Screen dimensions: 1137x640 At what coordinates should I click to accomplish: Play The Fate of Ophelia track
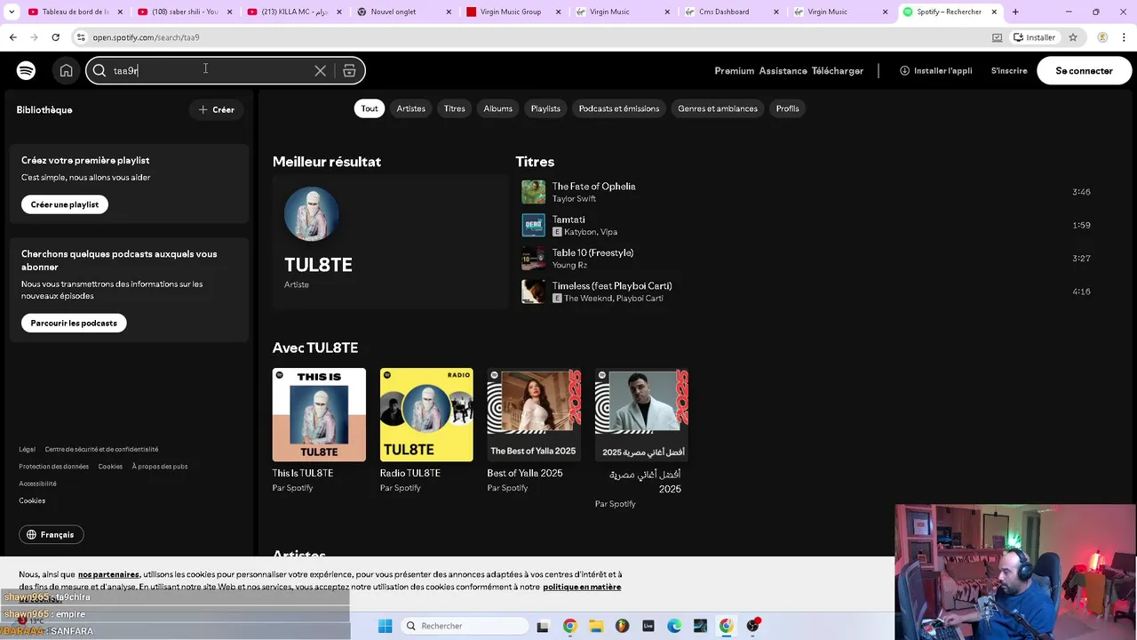click(806, 192)
